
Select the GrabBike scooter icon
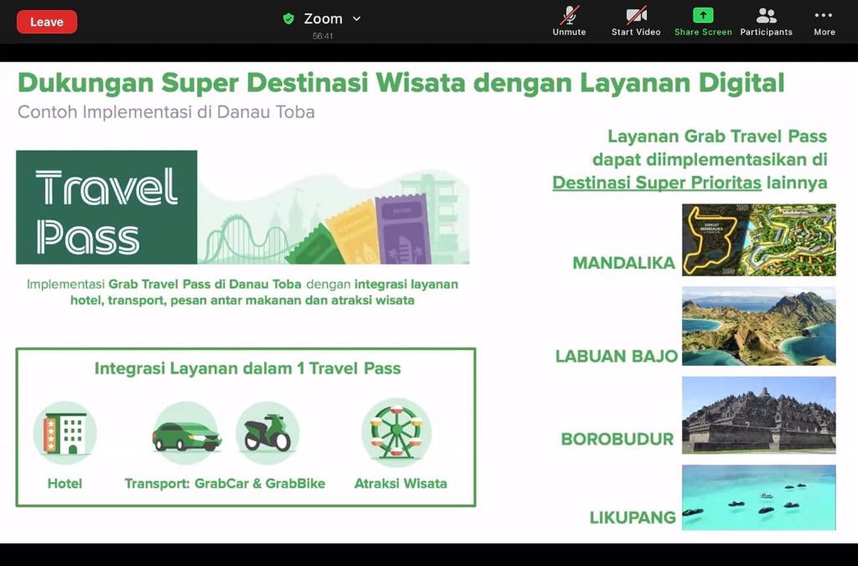point(267,433)
